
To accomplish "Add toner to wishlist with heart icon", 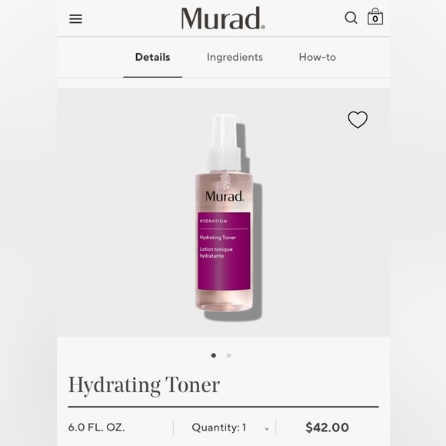I will 358,119.
